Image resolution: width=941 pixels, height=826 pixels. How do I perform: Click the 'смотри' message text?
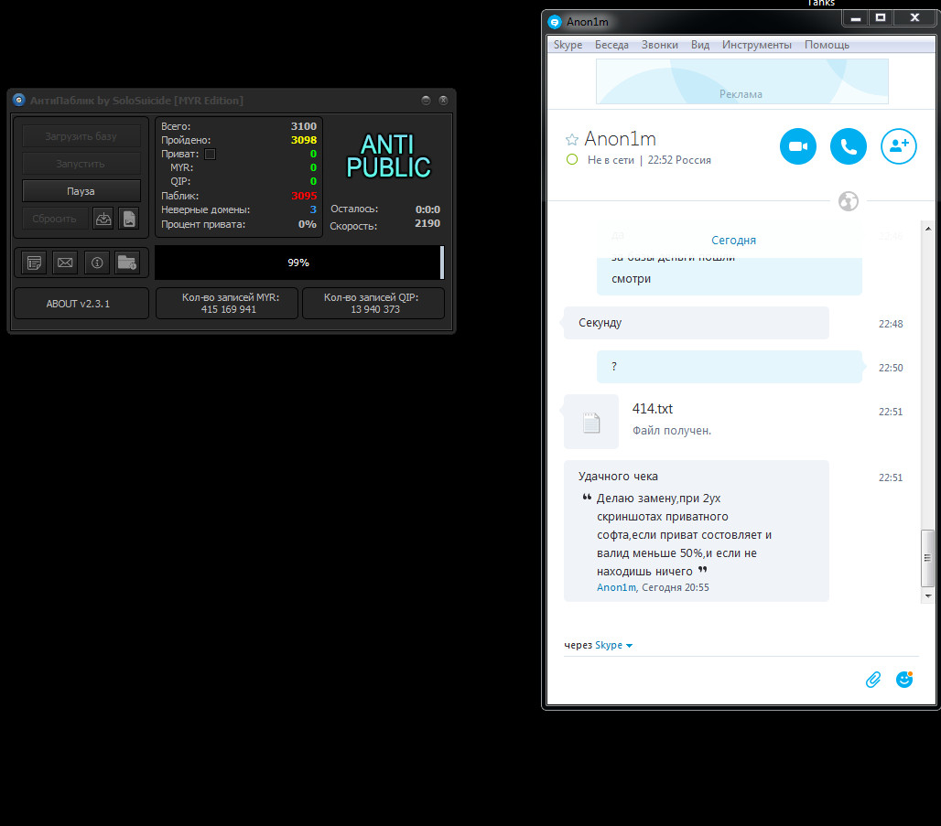631,279
